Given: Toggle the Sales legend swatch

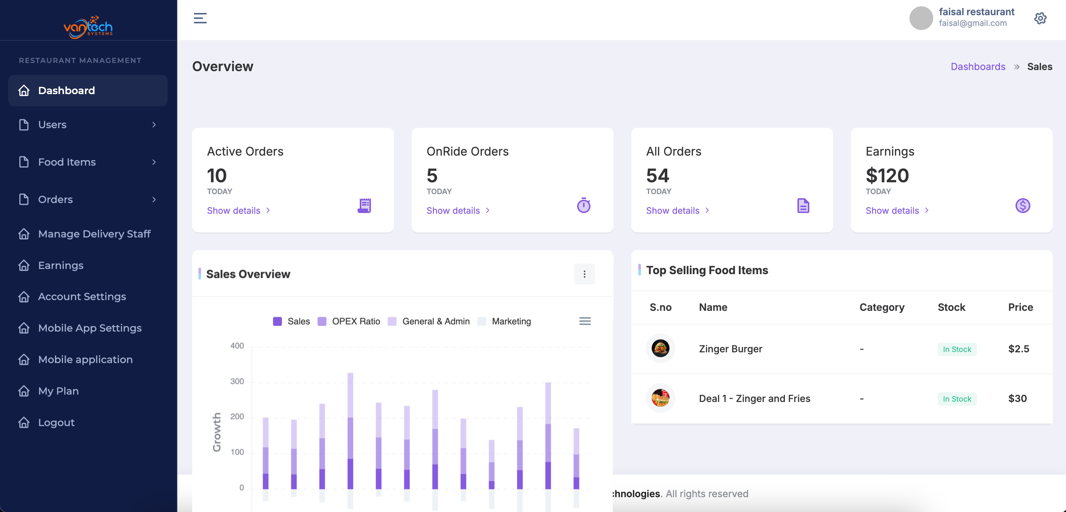Looking at the screenshot, I should coord(277,321).
